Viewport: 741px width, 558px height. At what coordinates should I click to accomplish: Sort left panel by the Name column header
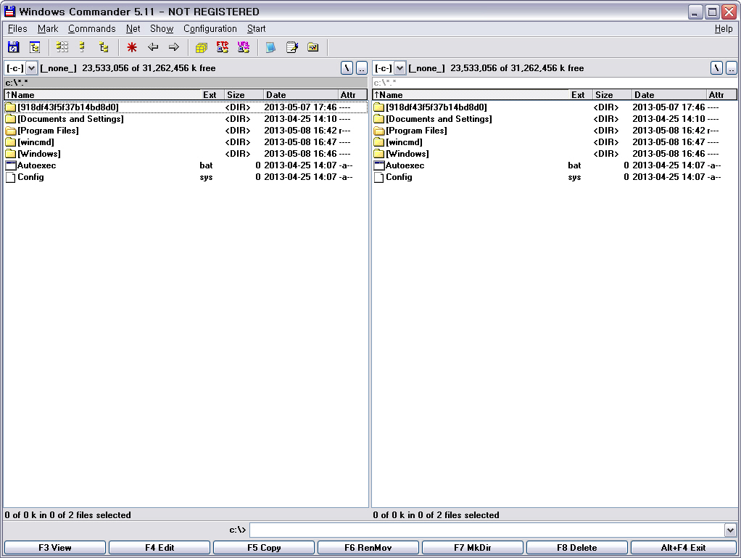coord(103,94)
